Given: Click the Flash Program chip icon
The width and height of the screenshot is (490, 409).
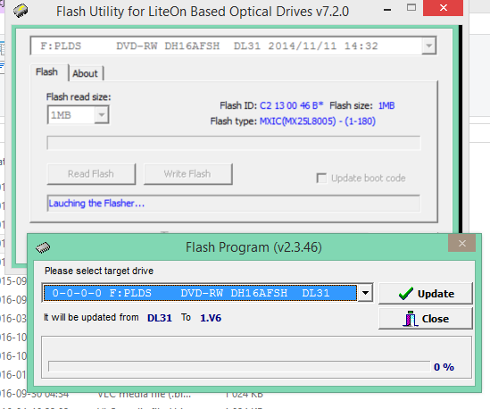Looking at the screenshot, I should click(x=43, y=247).
